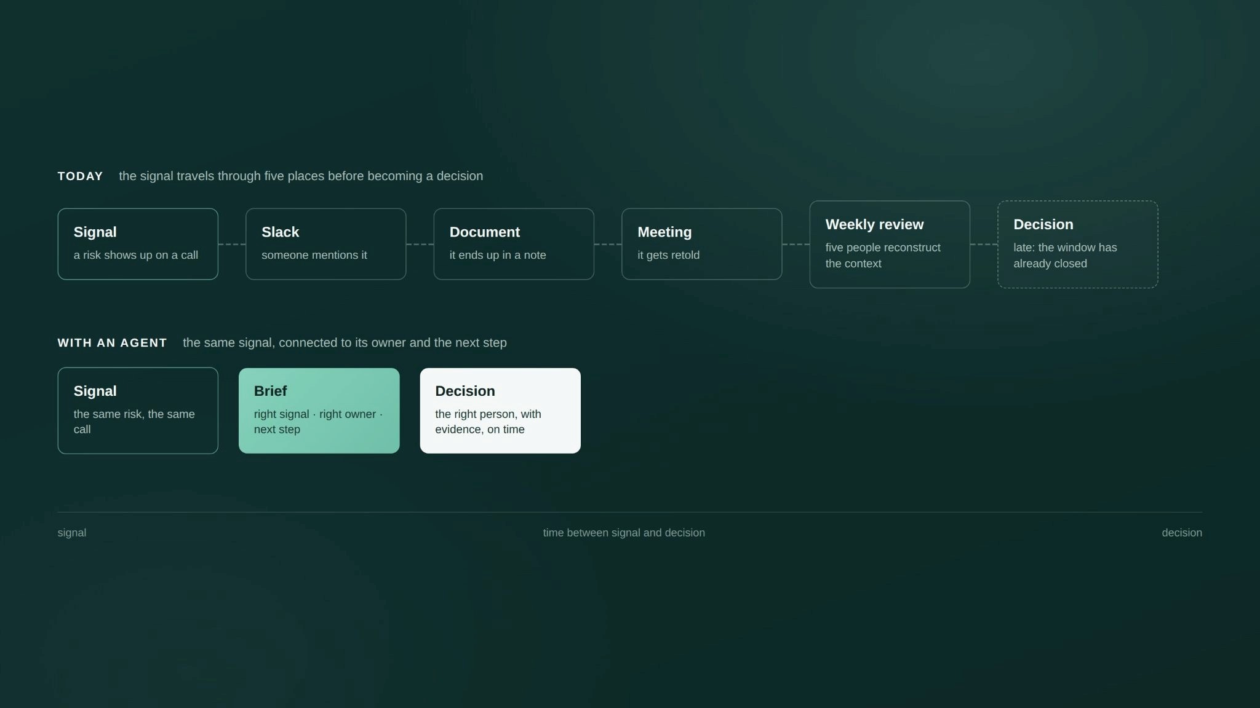Click 'five people reconstruct the context' text
Image resolution: width=1260 pixels, height=708 pixels.
tap(883, 256)
